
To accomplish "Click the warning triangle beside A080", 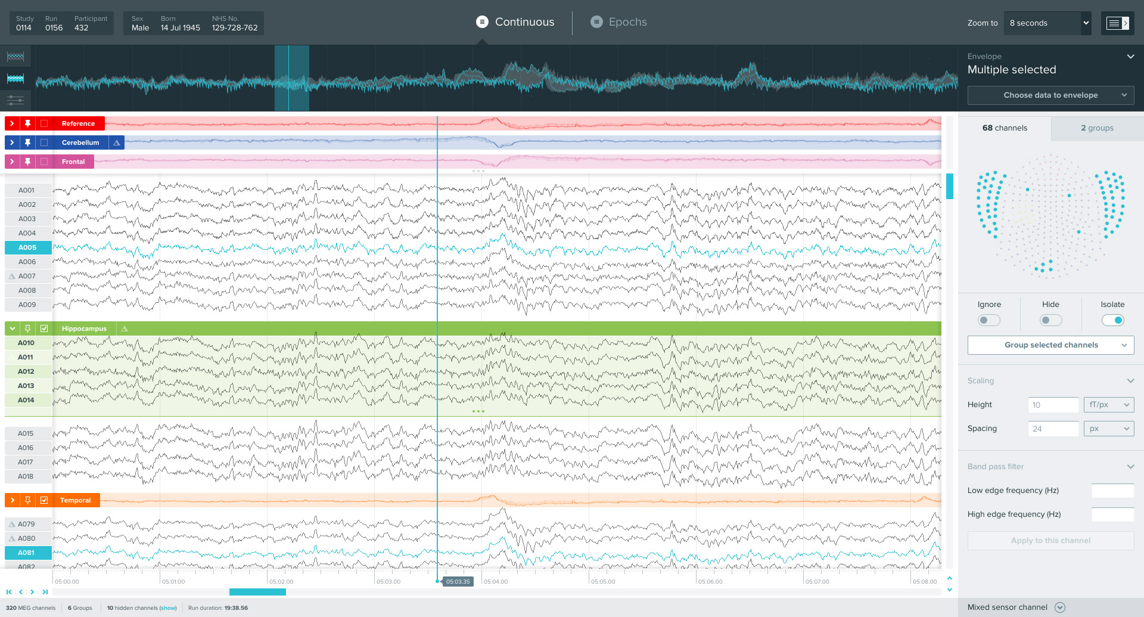I will (x=12, y=538).
